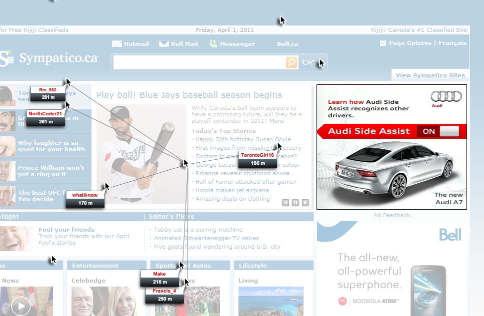This screenshot has width=484, height=316.
Task: Open Messenger people icon
Action: [x=213, y=44]
